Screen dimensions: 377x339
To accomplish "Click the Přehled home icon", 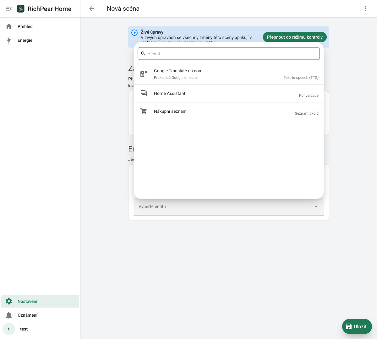I will (x=9, y=26).
